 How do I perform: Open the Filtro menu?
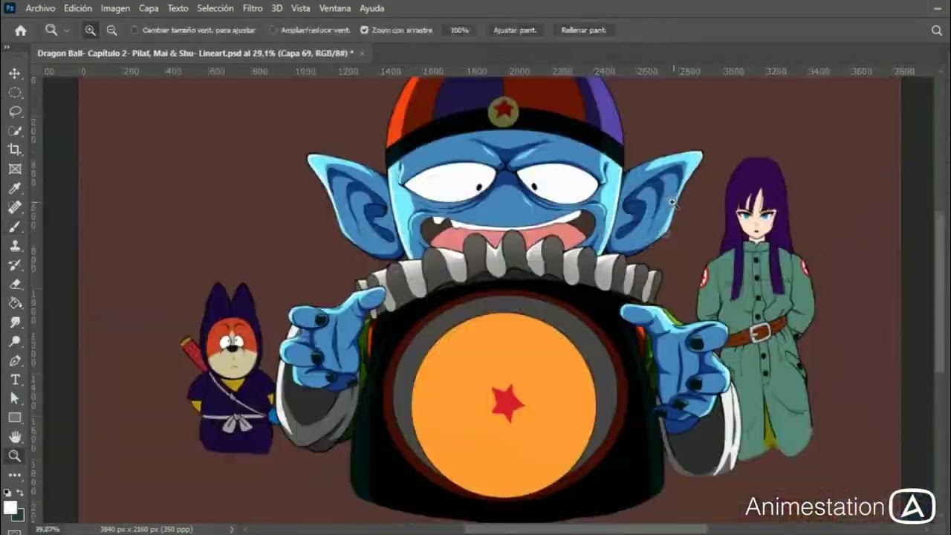click(253, 8)
